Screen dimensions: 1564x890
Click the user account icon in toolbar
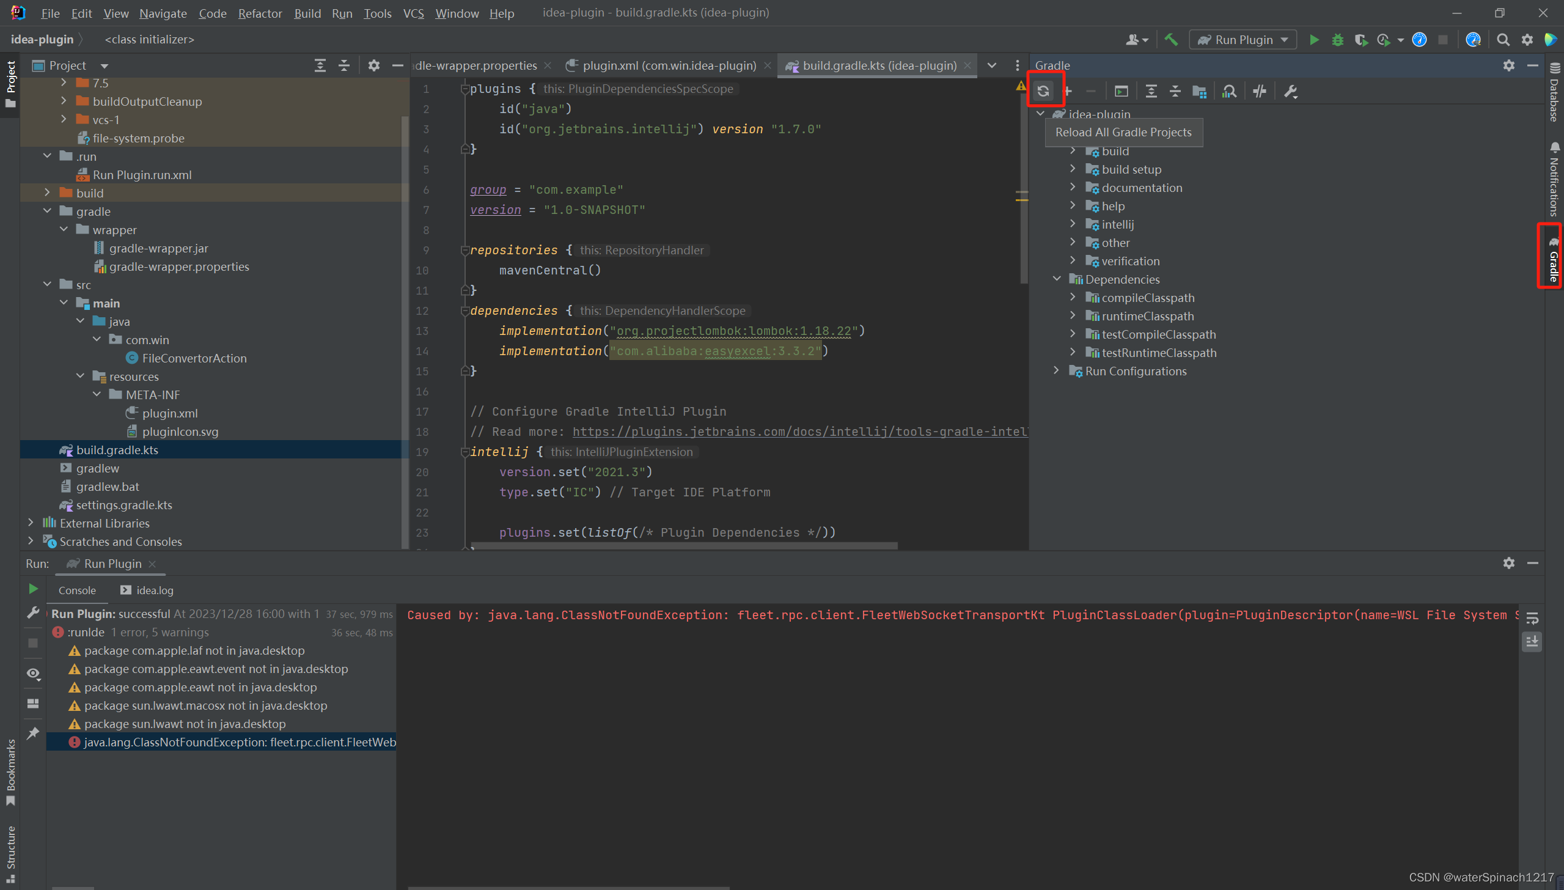click(x=1136, y=40)
